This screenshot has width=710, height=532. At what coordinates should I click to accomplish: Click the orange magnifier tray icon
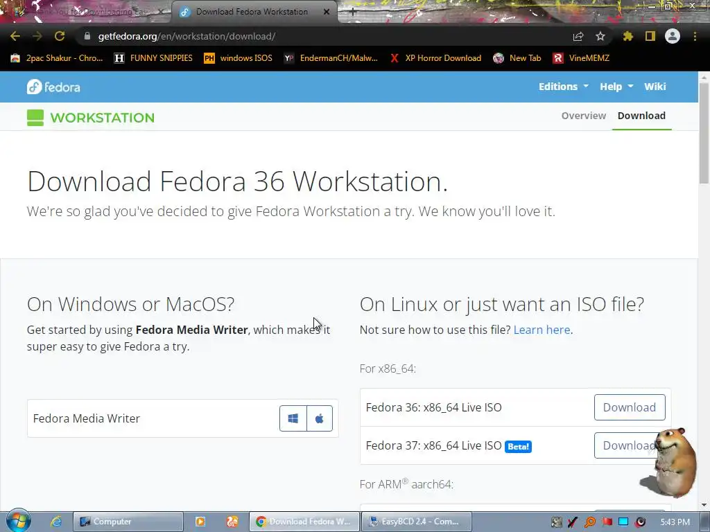click(590, 522)
